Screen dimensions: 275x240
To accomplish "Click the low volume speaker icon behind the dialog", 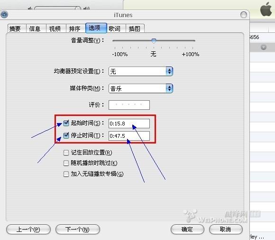I will tap(30, 8).
